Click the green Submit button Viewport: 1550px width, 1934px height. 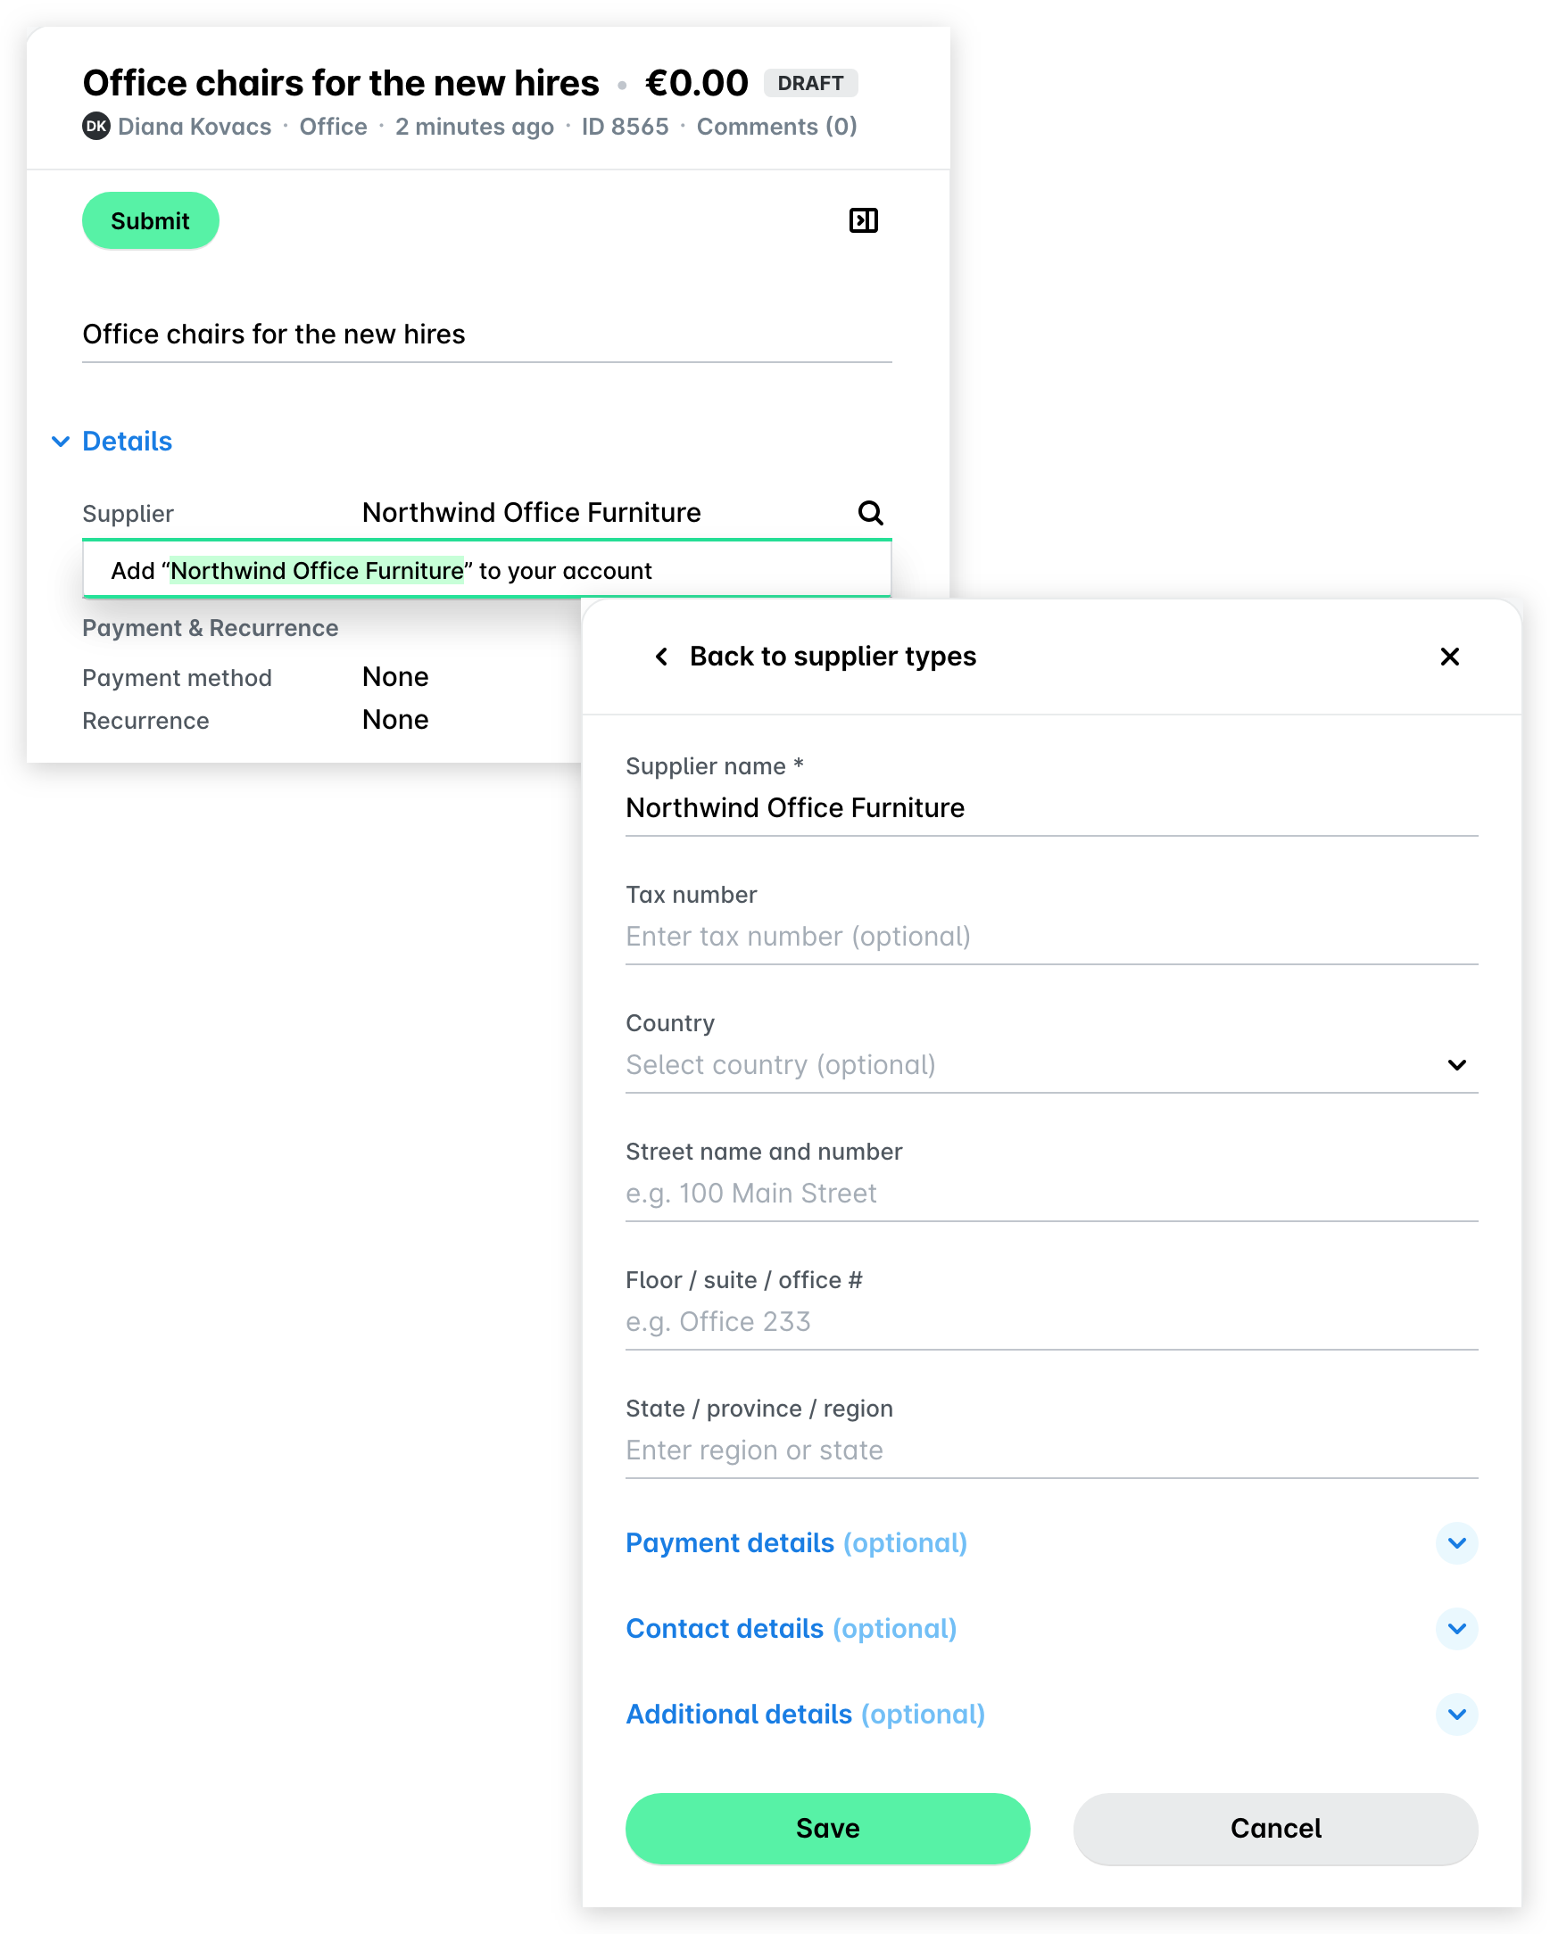[x=150, y=220]
